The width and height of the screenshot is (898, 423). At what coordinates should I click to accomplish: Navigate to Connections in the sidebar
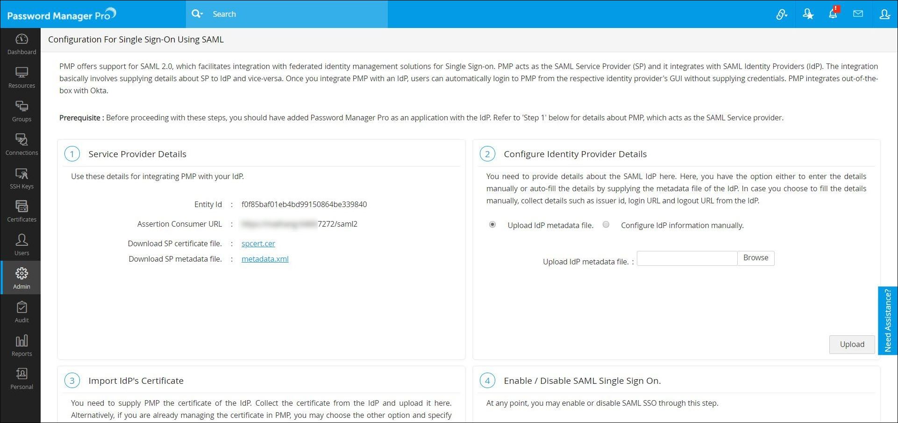pyautogui.click(x=21, y=146)
